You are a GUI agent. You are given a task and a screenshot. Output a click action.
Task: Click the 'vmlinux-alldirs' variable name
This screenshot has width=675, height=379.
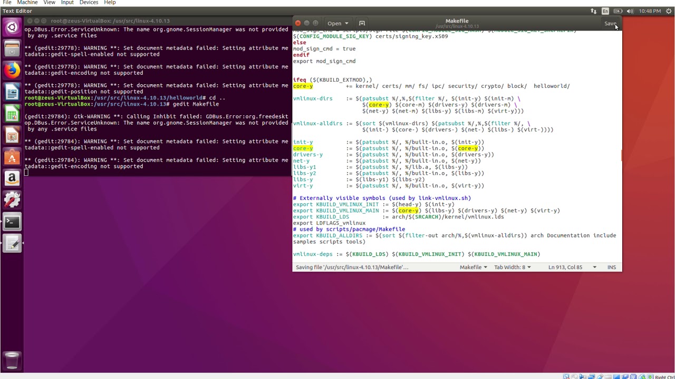click(x=317, y=124)
